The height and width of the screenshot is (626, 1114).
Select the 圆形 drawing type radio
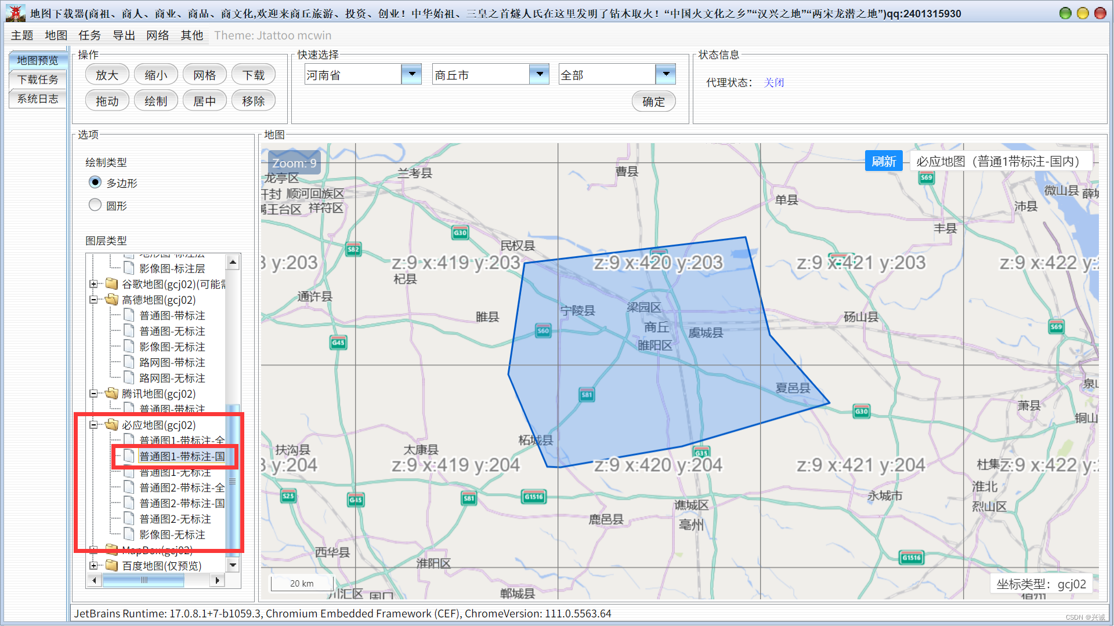[x=95, y=205]
